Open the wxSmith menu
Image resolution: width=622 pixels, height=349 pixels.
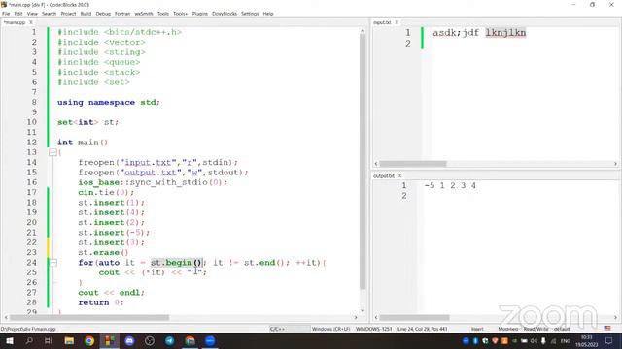144,14
